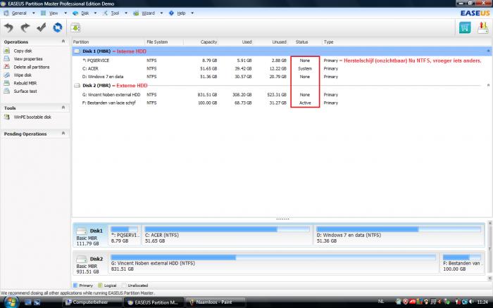493x308 pixels.
Task: Click the Wipe disk operation
Action: point(23,75)
